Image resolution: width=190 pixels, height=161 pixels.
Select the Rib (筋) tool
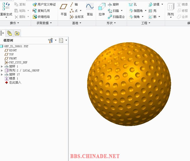point(152,17)
